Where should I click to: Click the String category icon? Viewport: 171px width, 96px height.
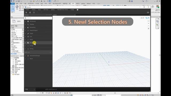[28, 49]
